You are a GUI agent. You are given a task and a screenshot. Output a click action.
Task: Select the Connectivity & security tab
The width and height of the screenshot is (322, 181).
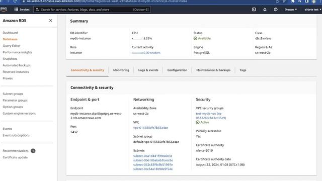point(87,70)
